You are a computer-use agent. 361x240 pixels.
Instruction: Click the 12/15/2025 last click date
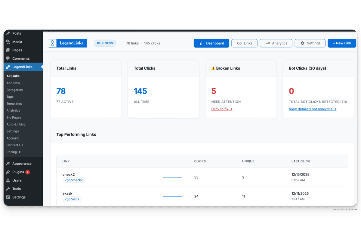coord(300,175)
